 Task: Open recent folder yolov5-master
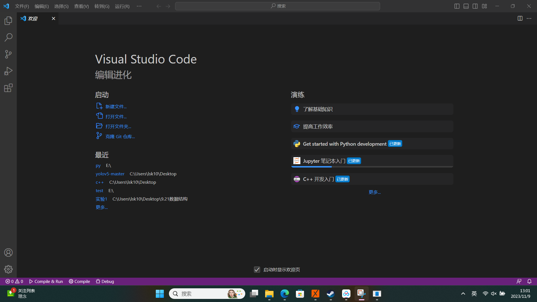pos(110,174)
